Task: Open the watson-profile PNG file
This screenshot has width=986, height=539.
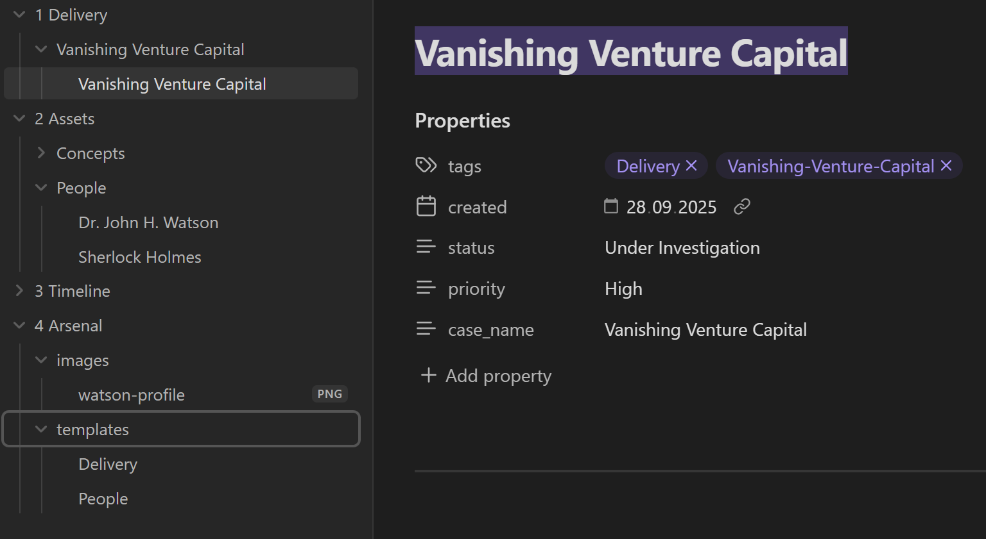Action: point(132,395)
